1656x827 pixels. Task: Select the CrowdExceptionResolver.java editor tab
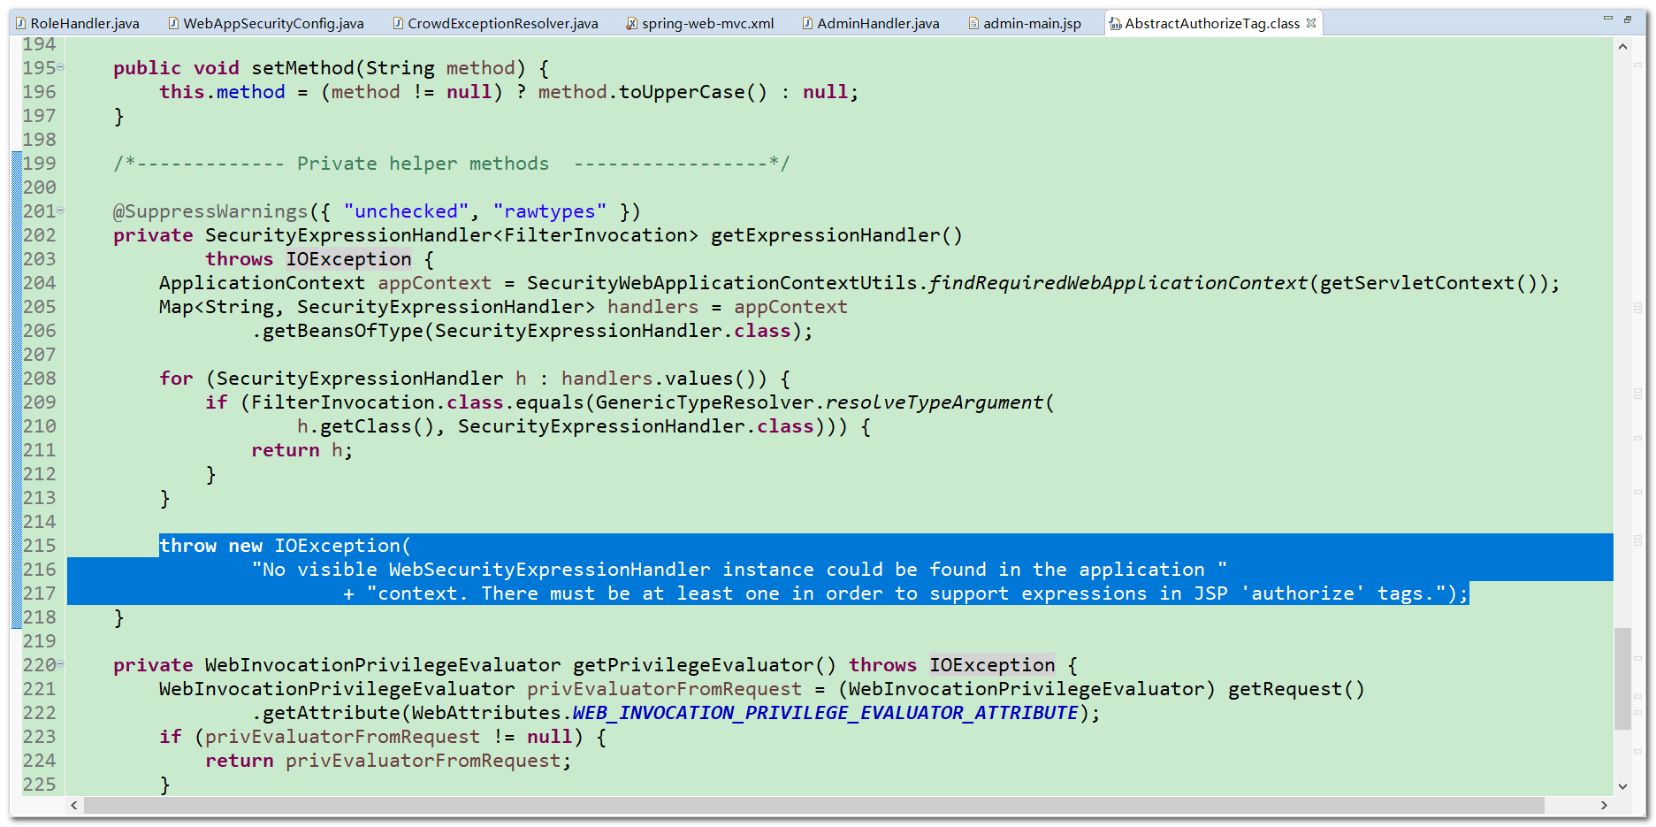point(495,23)
